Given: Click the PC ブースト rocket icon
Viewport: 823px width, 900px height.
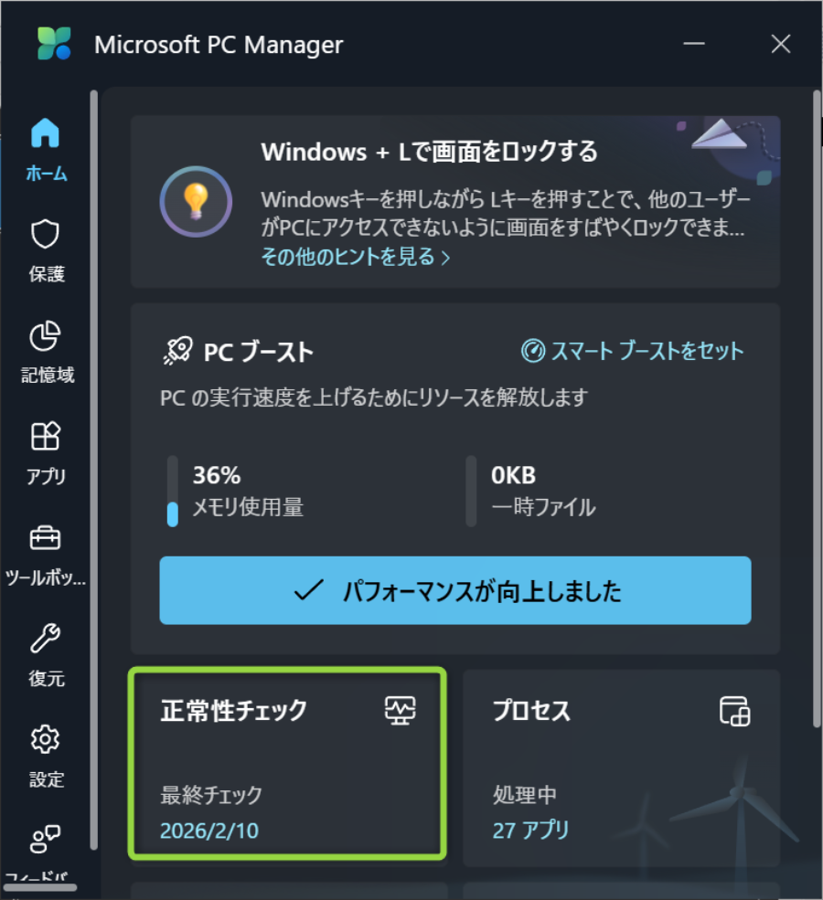Looking at the screenshot, I should (x=176, y=351).
